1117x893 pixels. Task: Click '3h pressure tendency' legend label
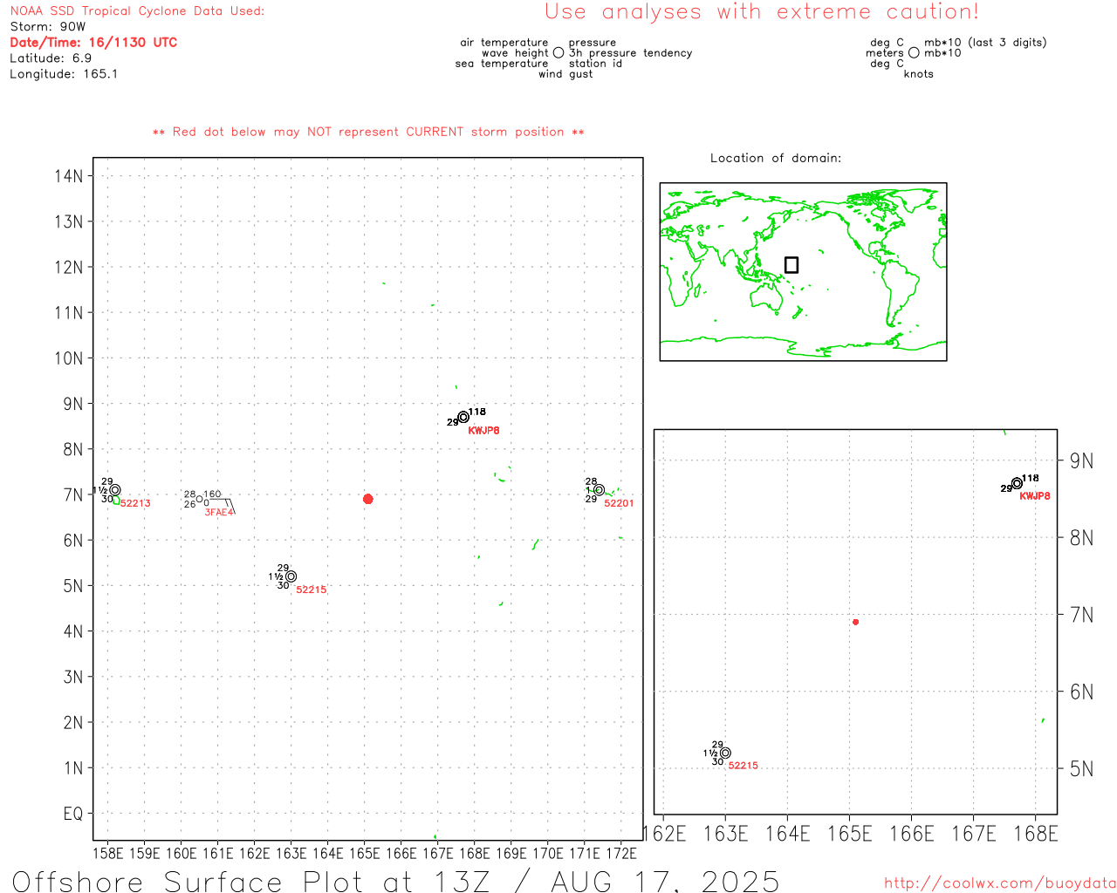pyautogui.click(x=631, y=53)
